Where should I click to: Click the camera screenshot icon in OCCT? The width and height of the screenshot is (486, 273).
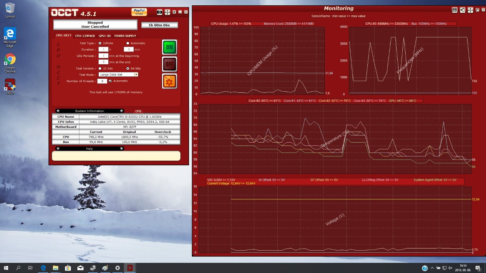pyautogui.click(x=160, y=12)
